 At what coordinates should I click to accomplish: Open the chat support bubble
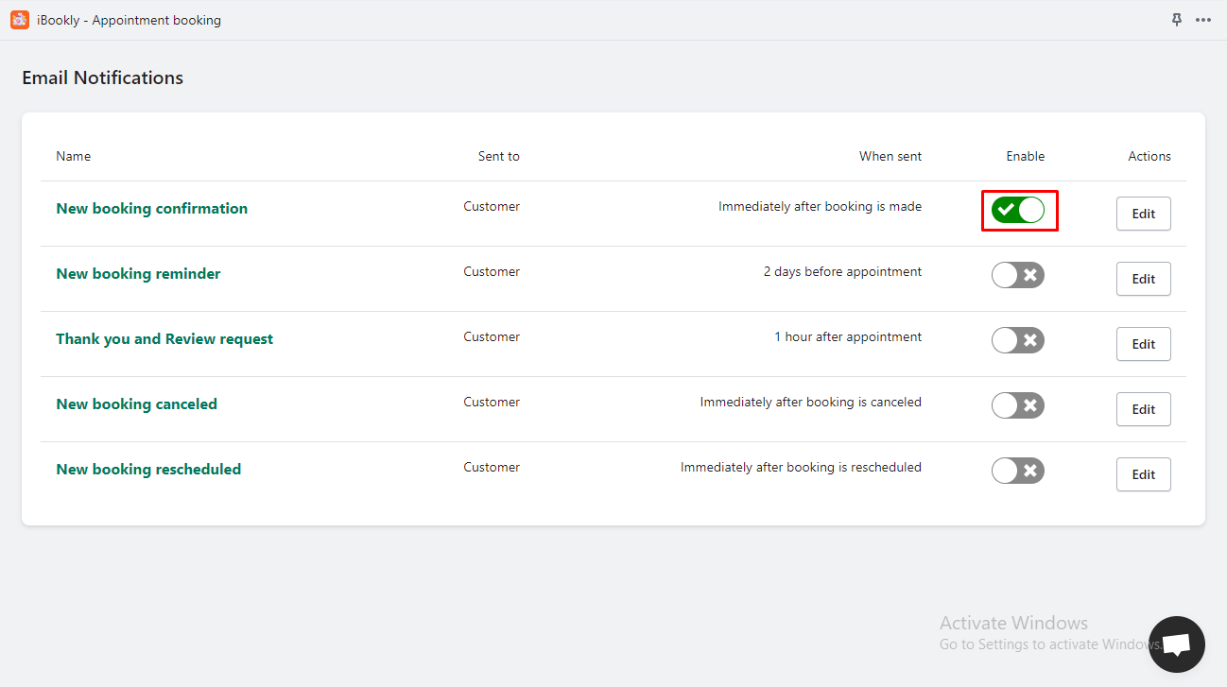(1177, 644)
